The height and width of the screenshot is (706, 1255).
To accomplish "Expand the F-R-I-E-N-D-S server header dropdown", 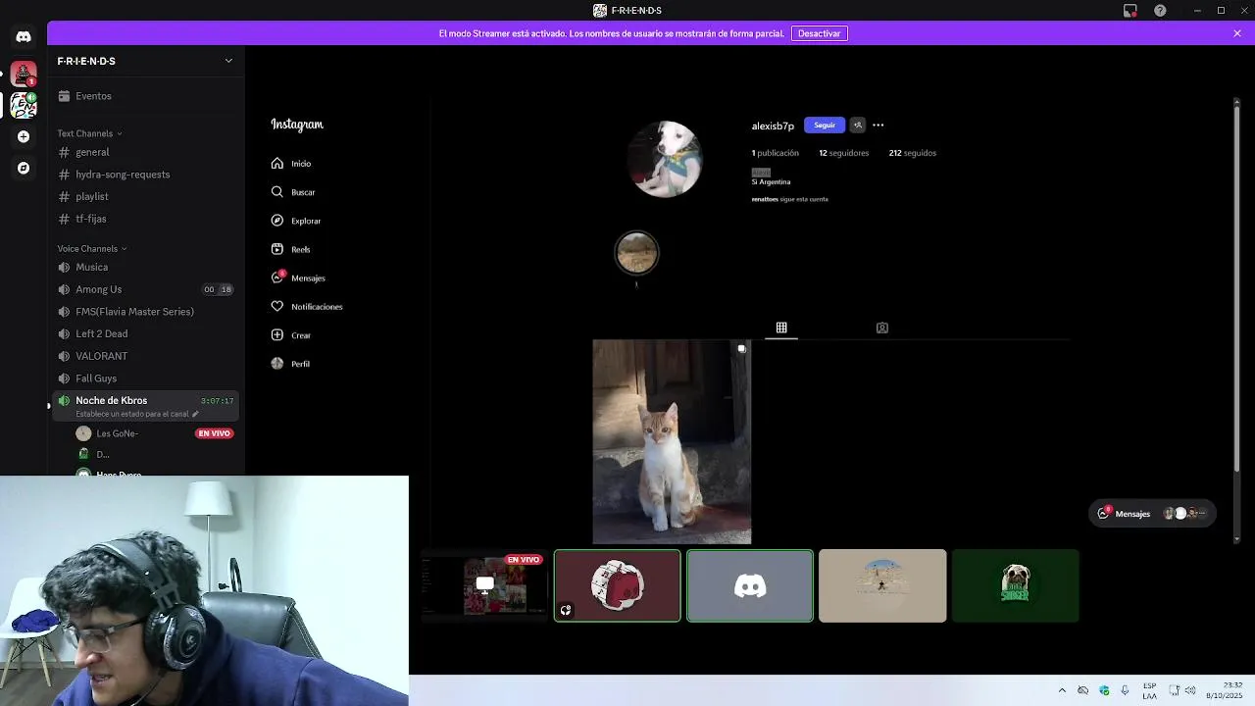I will pos(228,61).
